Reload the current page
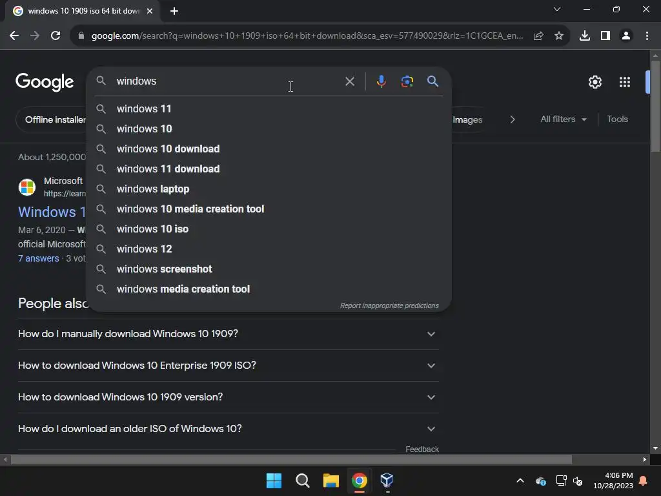Screen dimensions: 661x496 (x=56, y=36)
